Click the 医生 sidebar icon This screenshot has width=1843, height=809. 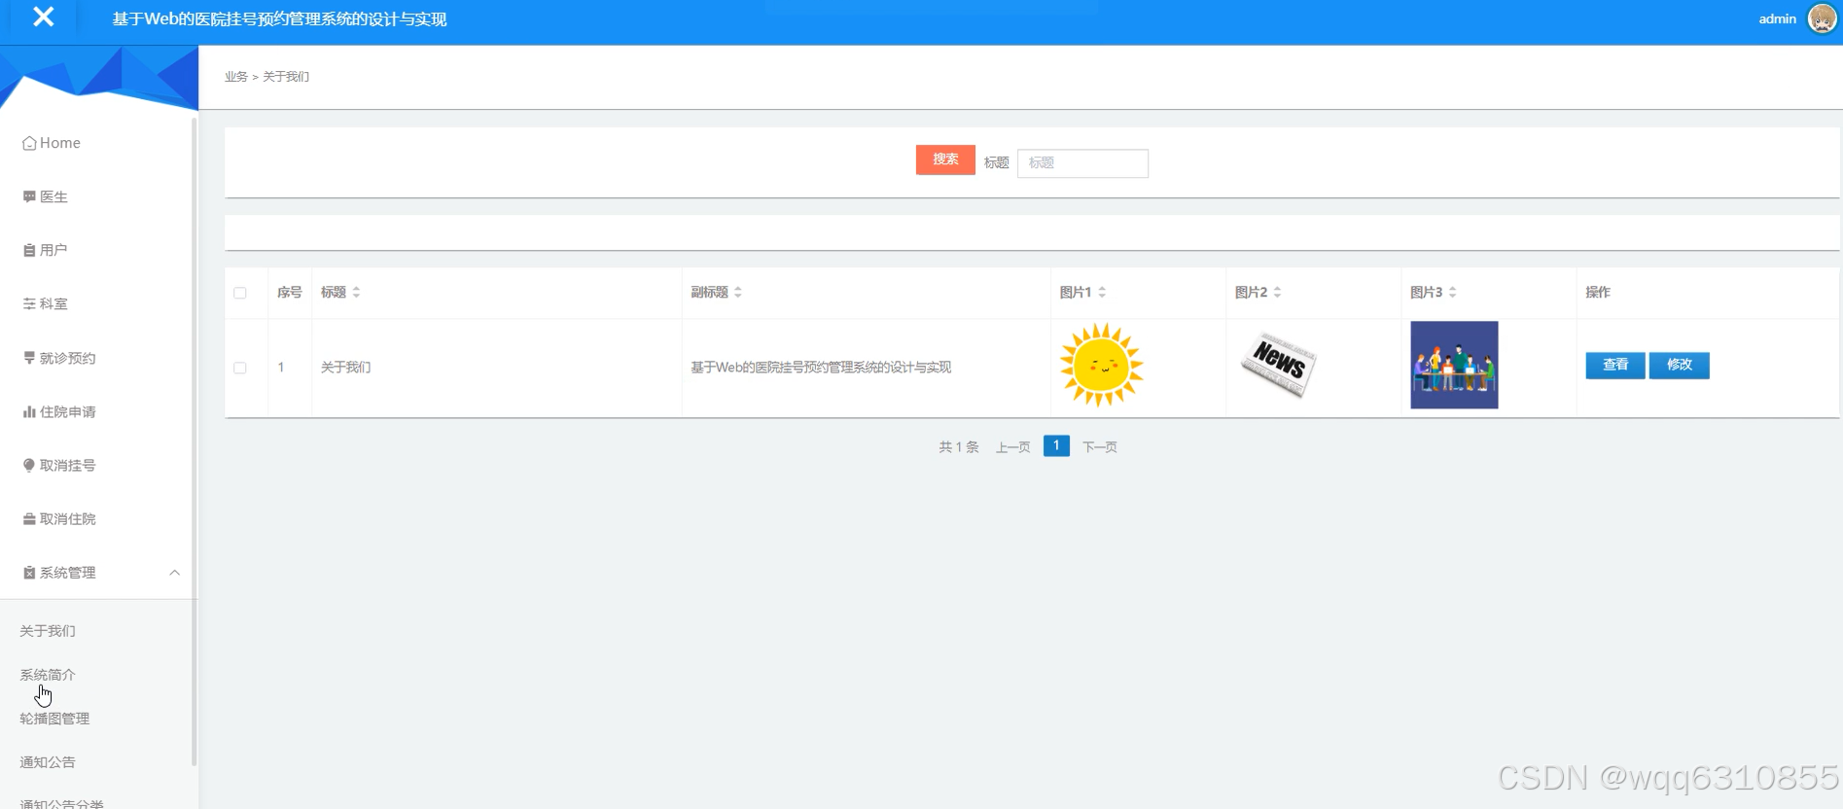tap(29, 196)
